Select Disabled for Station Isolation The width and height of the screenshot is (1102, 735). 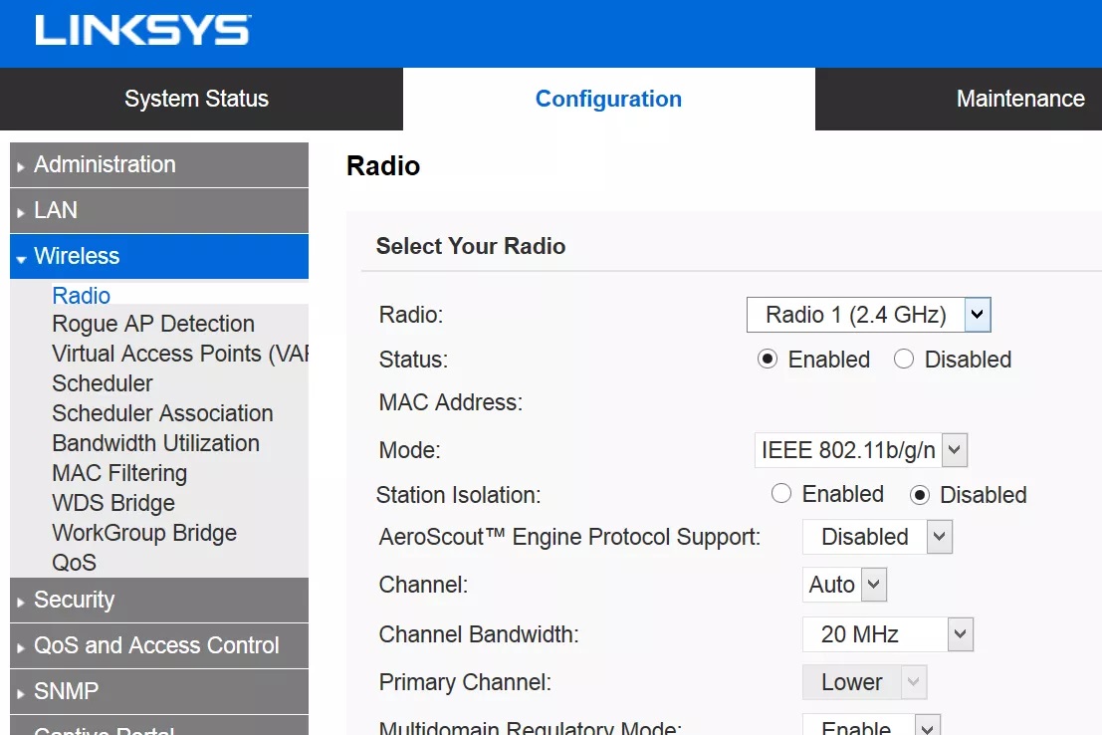(920, 495)
